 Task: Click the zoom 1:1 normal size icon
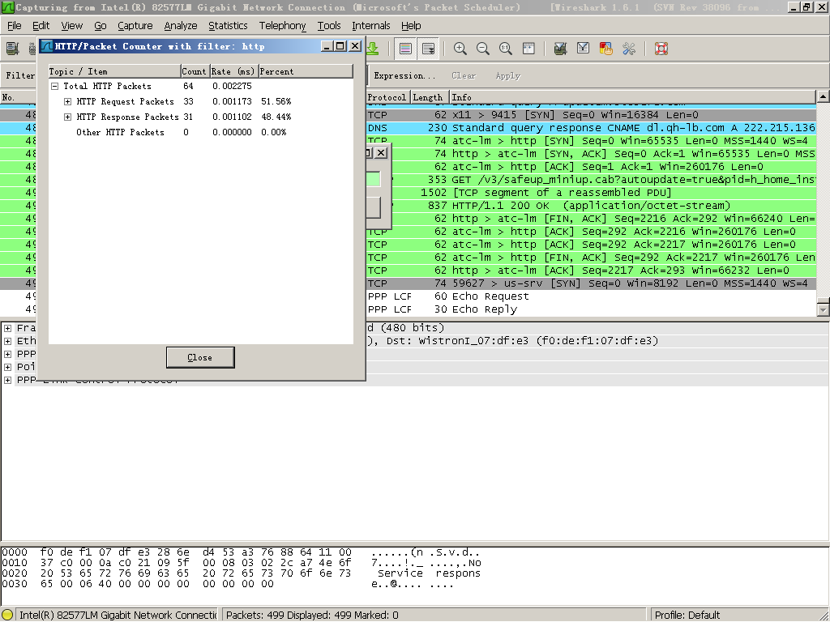[x=506, y=49]
